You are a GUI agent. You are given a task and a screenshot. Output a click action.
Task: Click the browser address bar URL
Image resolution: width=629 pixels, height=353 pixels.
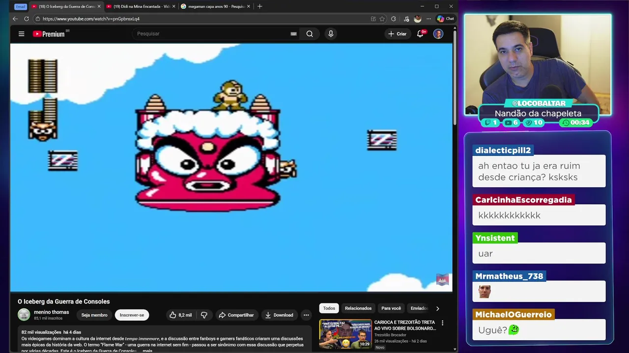pos(91,19)
